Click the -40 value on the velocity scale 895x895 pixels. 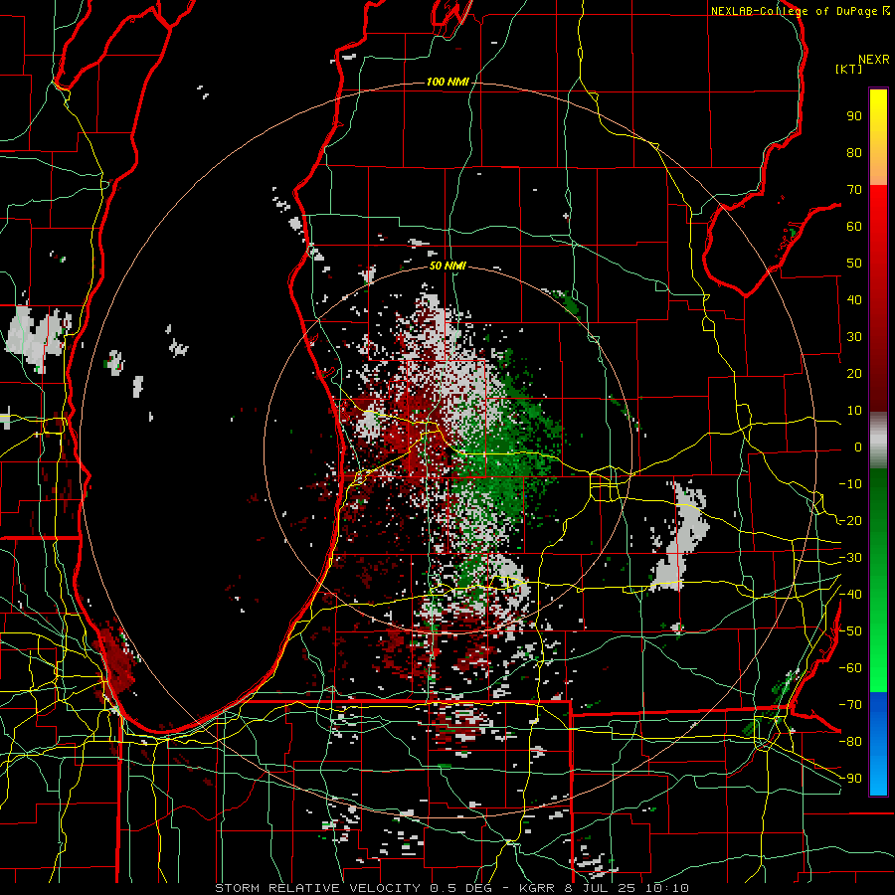coord(850,595)
